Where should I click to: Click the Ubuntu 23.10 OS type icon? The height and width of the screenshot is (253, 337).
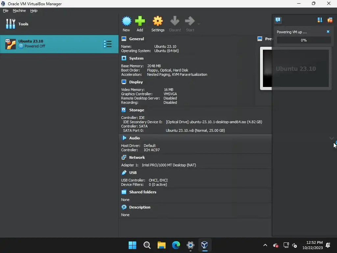click(11, 44)
